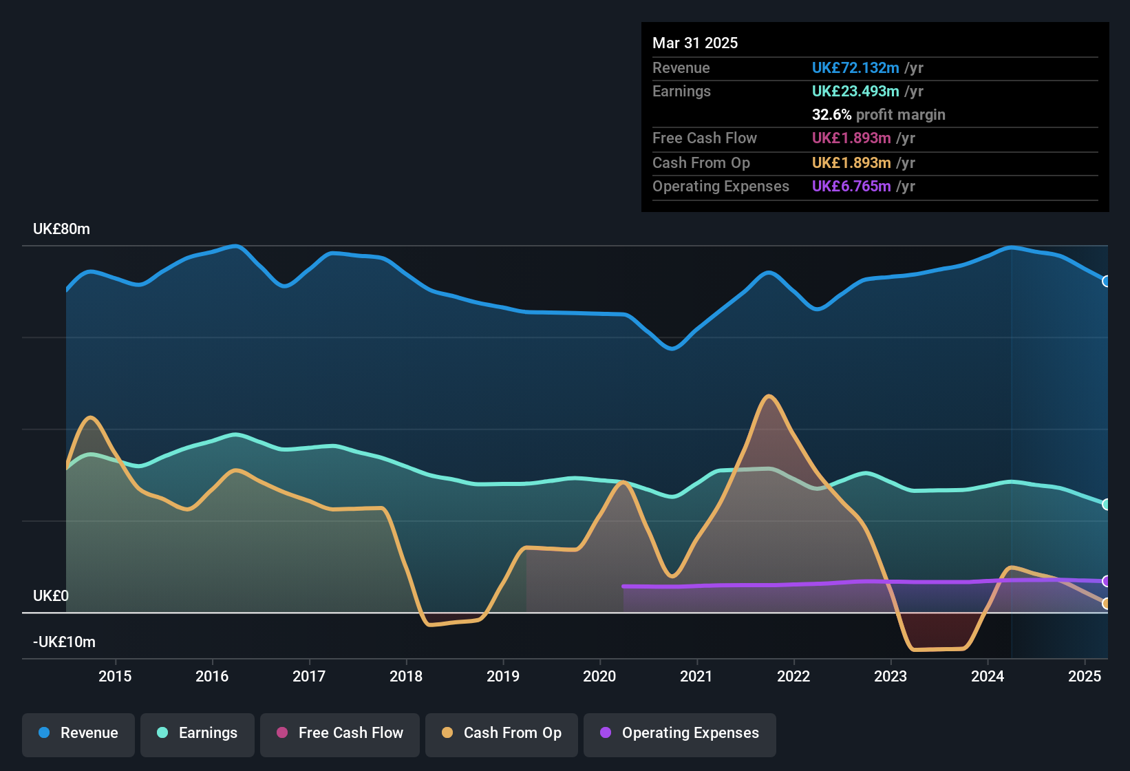The image size is (1130, 771).
Task: Click the 2025 x-axis label
Action: point(1085,676)
